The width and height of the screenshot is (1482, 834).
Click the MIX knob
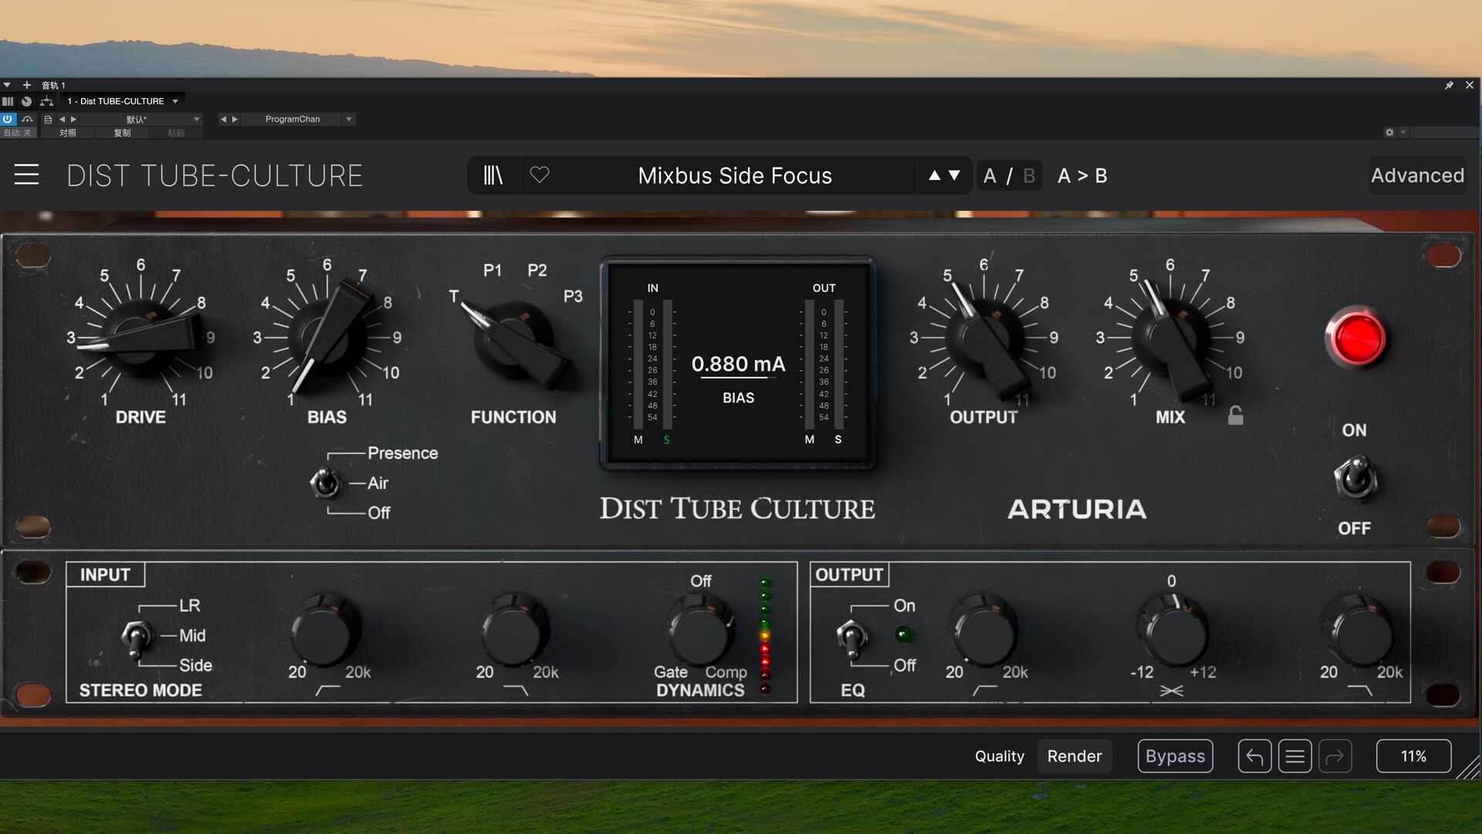point(1171,337)
